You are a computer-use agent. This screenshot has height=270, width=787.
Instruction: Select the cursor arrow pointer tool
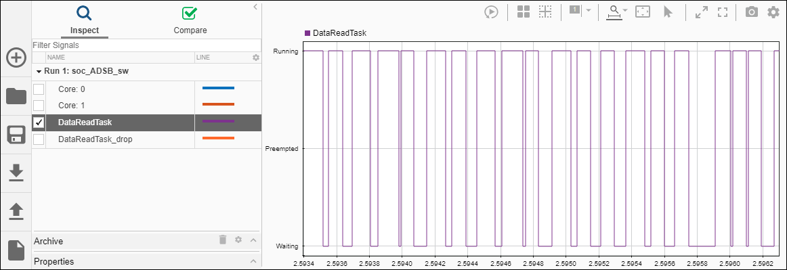pos(668,12)
